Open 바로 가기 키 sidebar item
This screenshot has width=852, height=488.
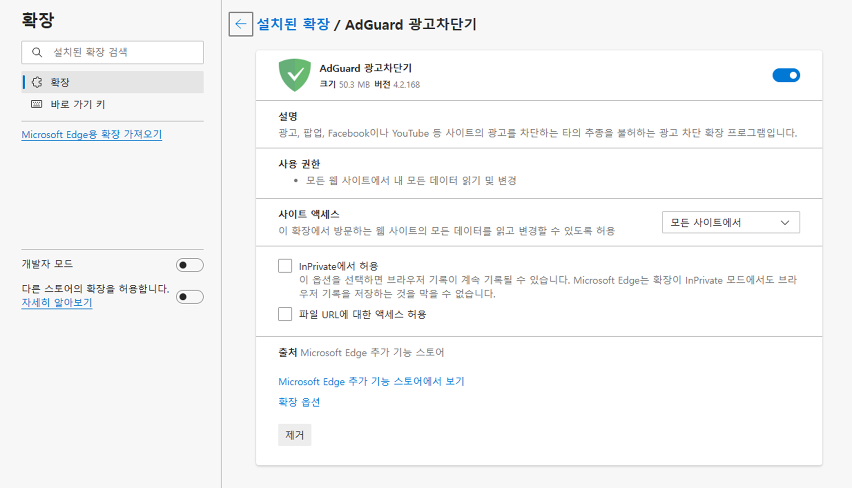[x=78, y=104]
